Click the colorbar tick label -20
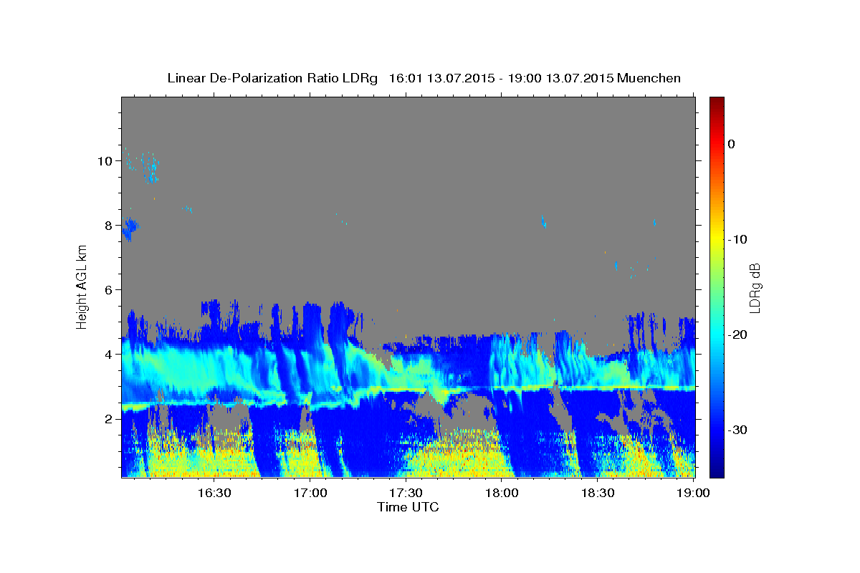The image size is (860, 573). [738, 334]
